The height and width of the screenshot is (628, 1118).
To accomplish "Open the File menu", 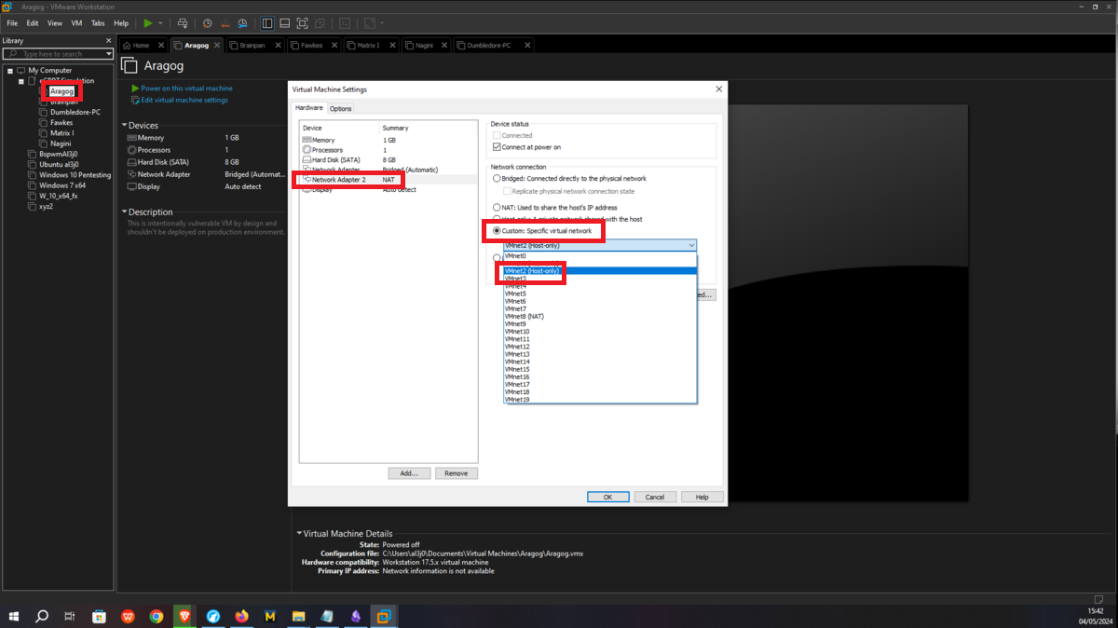I will click(x=12, y=22).
